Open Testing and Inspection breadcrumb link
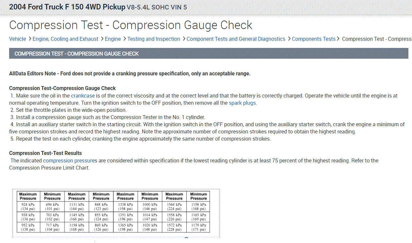The width and height of the screenshot is (412, 243). 154,39
